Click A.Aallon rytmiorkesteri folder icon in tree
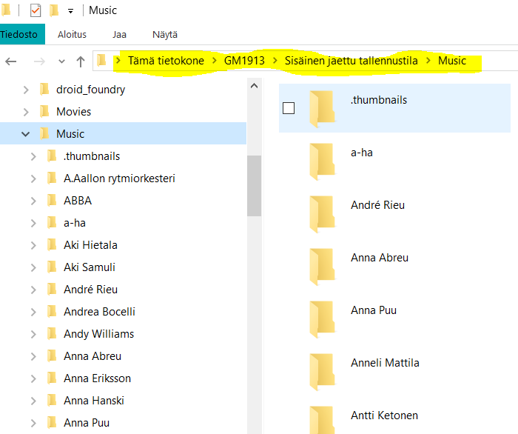Screen dimensions: 518x434 [52, 178]
